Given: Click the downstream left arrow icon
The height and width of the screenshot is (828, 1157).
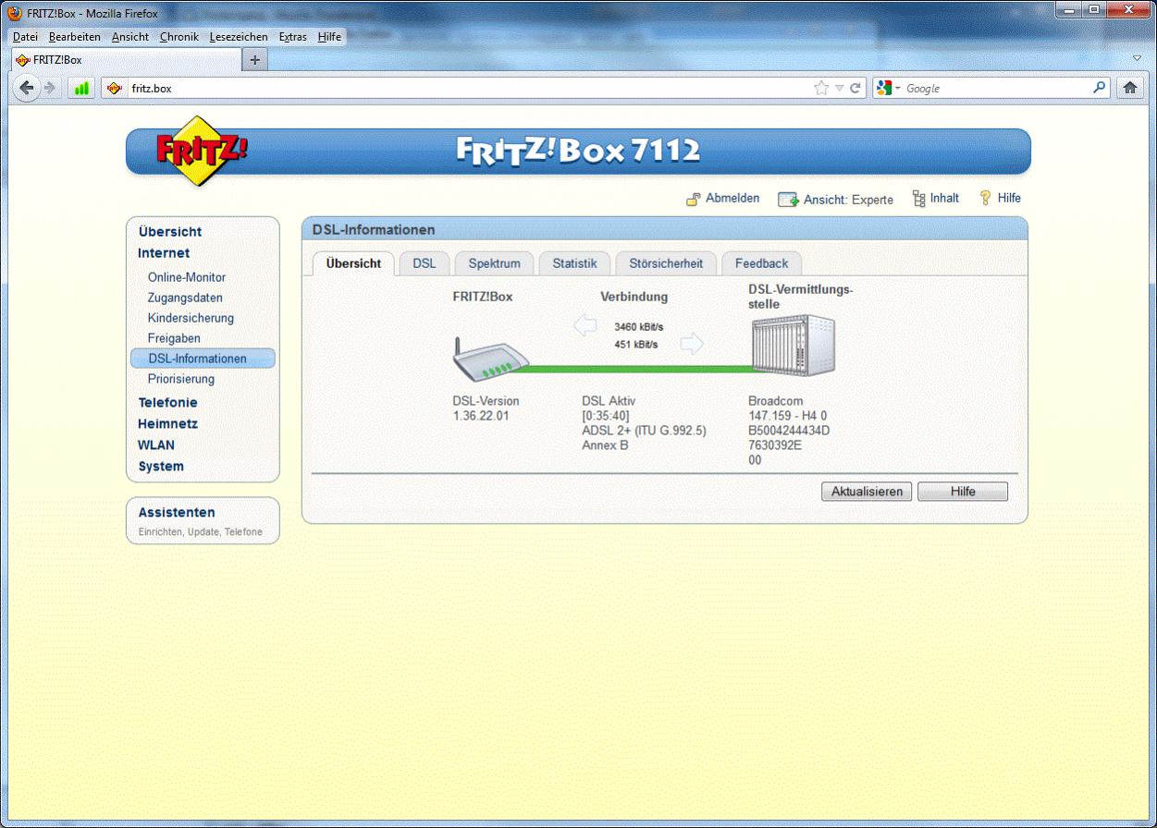Looking at the screenshot, I should coord(585,325).
